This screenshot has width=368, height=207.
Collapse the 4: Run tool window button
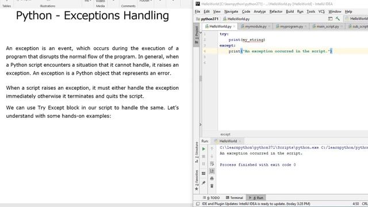click(x=256, y=198)
